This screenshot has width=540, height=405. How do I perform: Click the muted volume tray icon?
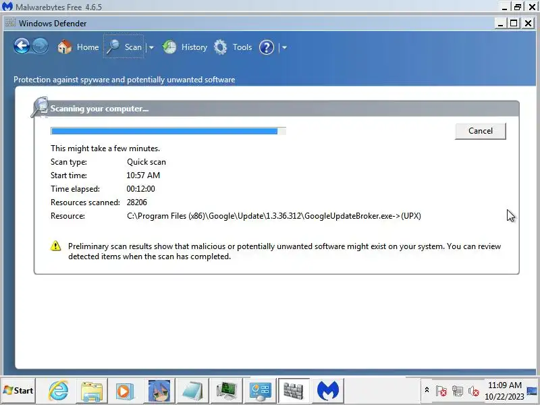pyautogui.click(x=474, y=391)
